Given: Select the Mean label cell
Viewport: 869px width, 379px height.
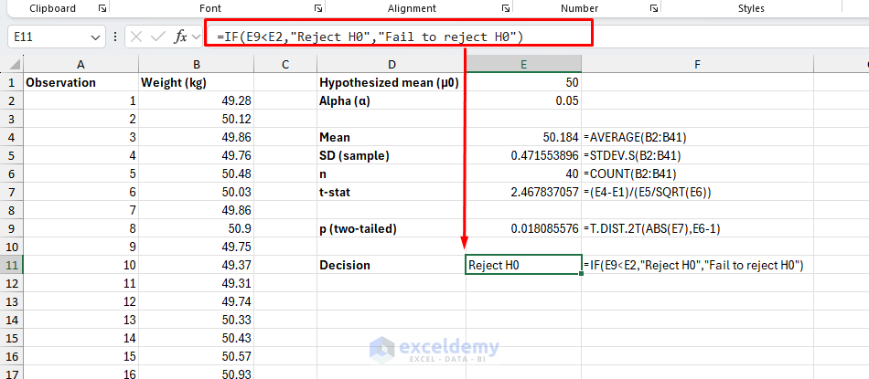Looking at the screenshot, I should pyautogui.click(x=392, y=137).
